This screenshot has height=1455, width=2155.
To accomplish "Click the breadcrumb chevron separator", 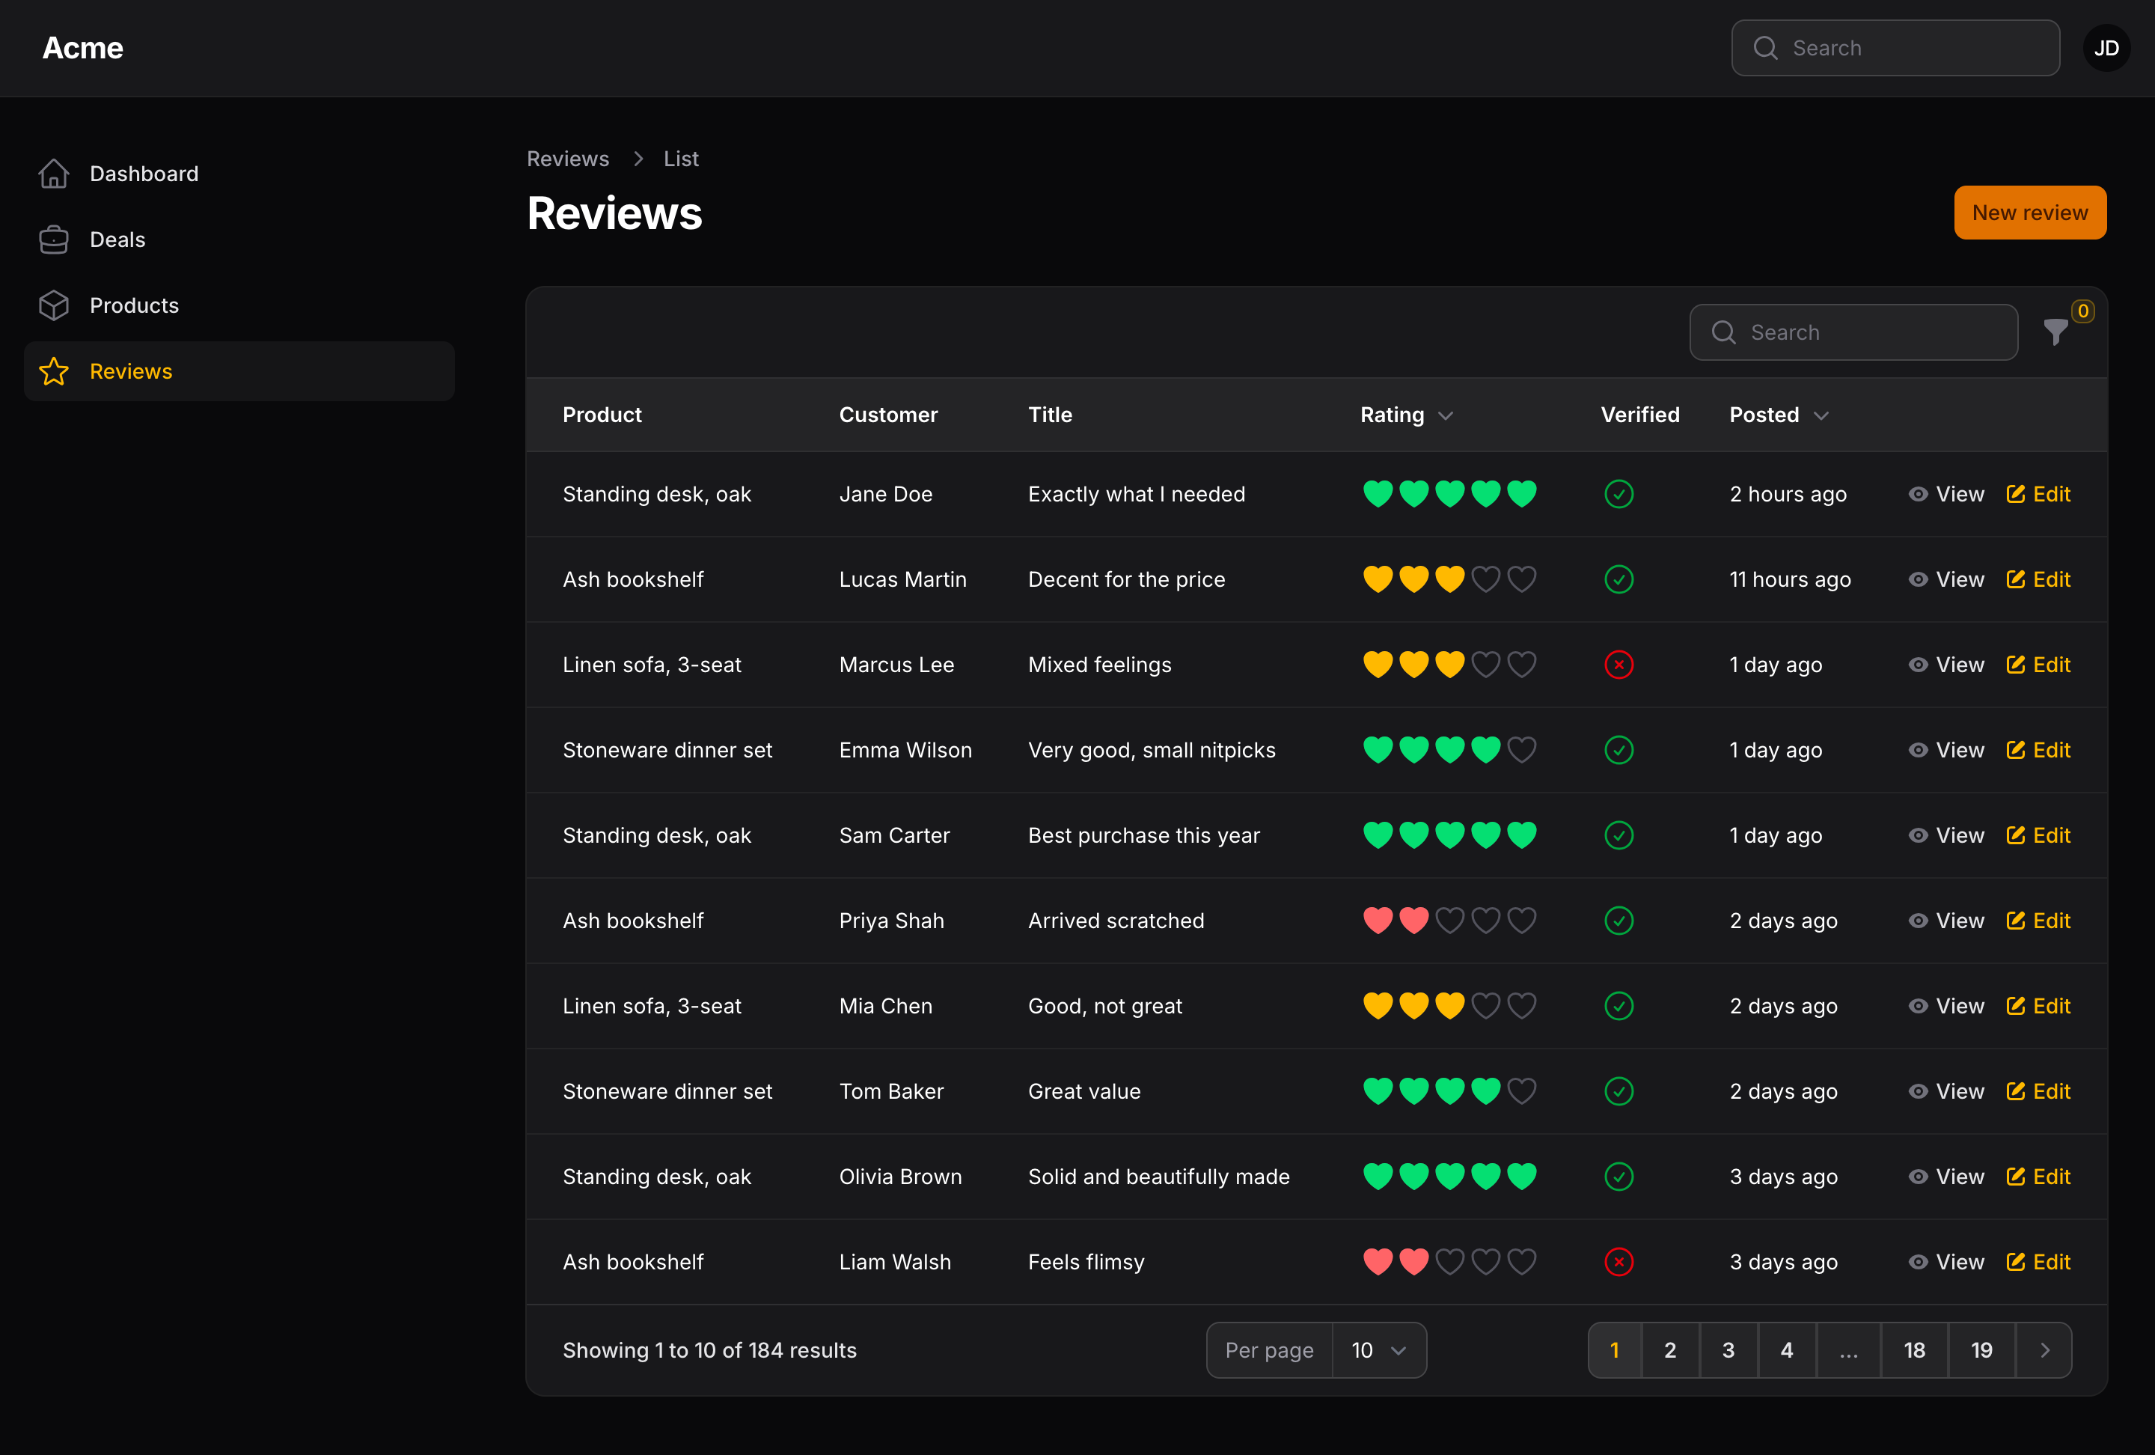I will [638, 159].
